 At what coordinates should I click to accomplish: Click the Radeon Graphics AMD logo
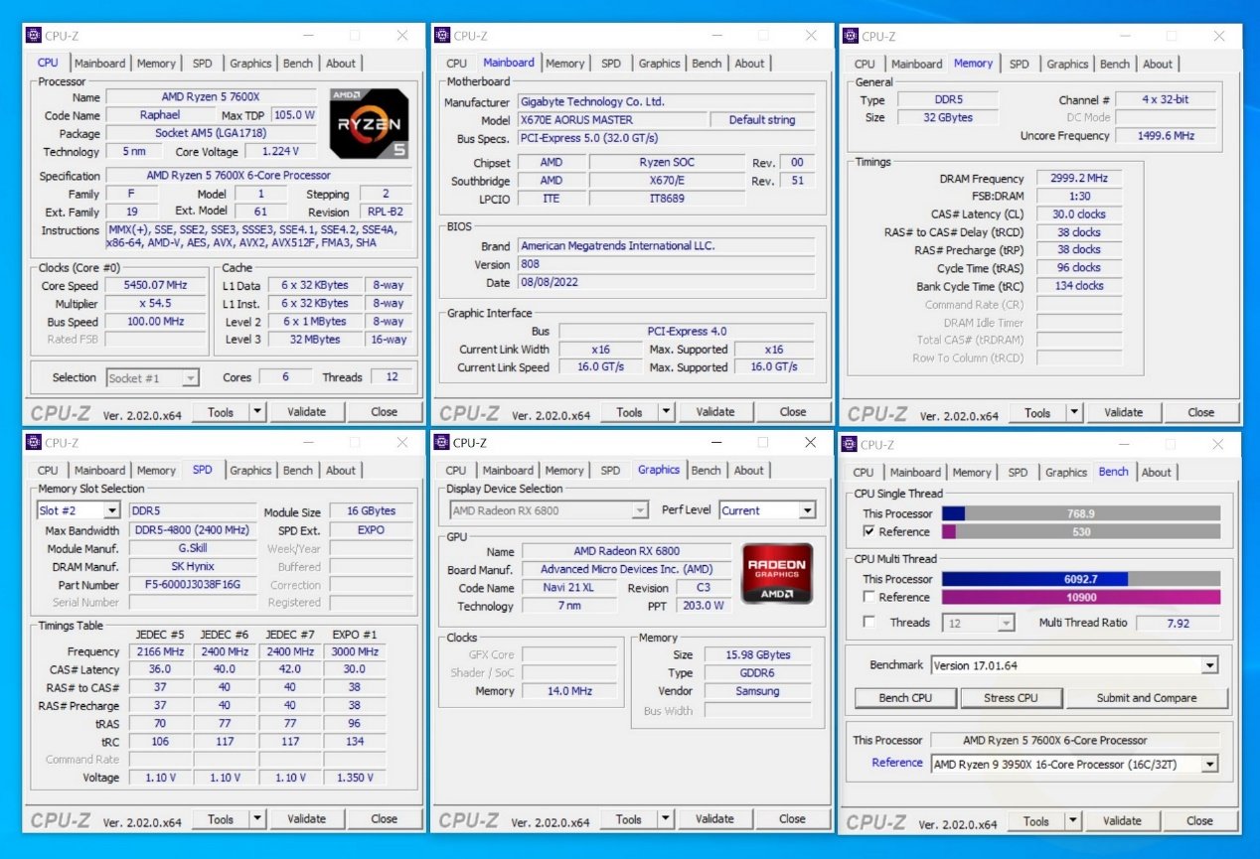click(x=777, y=573)
